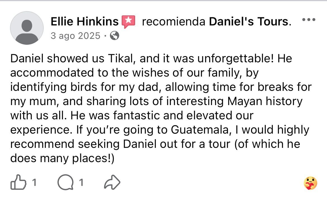Visit the Daniel's Tours page link
The width and height of the screenshot is (327, 199).
pyautogui.click(x=249, y=22)
